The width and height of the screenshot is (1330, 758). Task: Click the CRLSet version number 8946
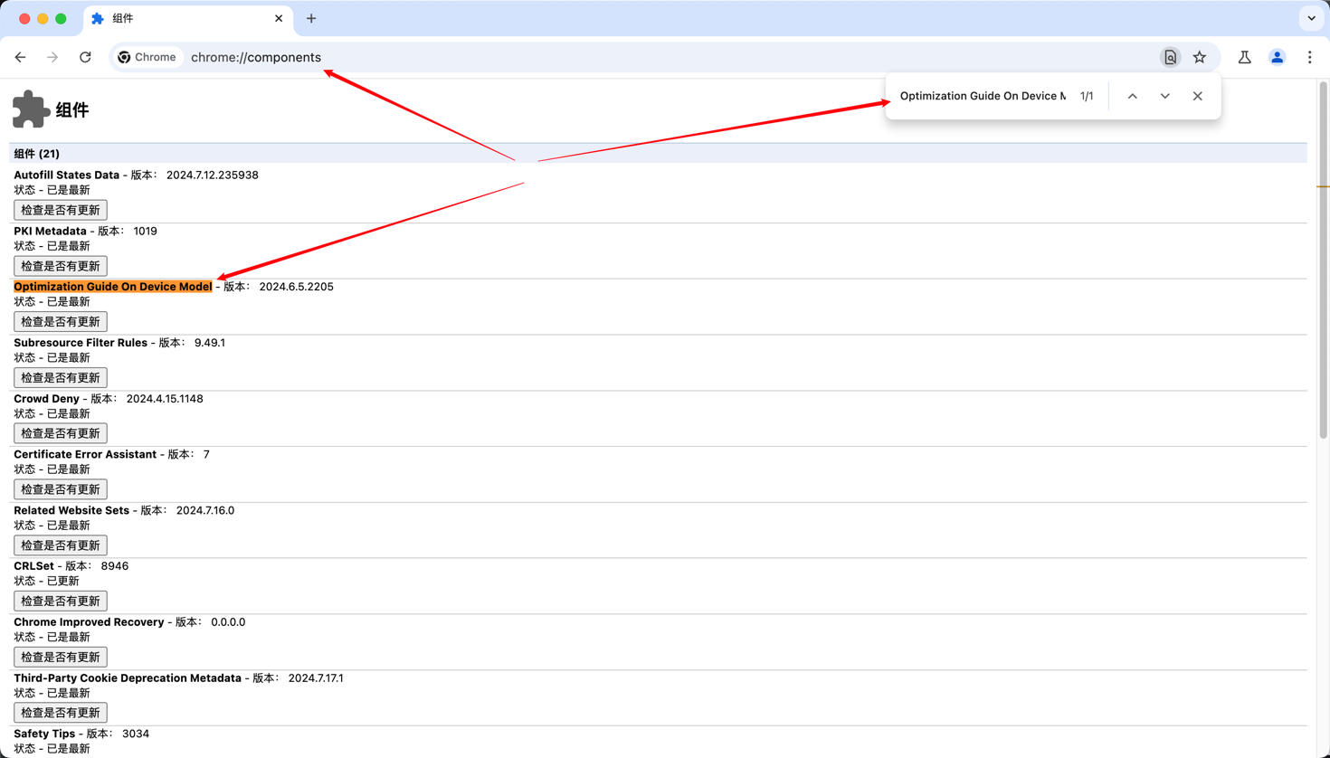click(x=115, y=566)
